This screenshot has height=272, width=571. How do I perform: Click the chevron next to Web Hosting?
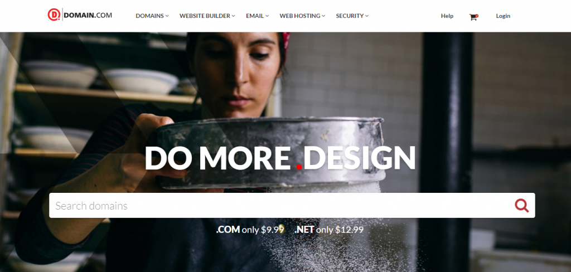point(323,16)
